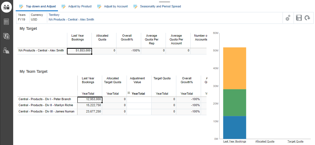Open the team planning icon at sidebar top

pos(7,7)
